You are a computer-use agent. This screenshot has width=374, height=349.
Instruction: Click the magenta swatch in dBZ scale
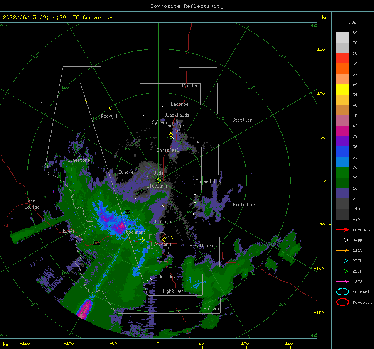[x=342, y=131]
